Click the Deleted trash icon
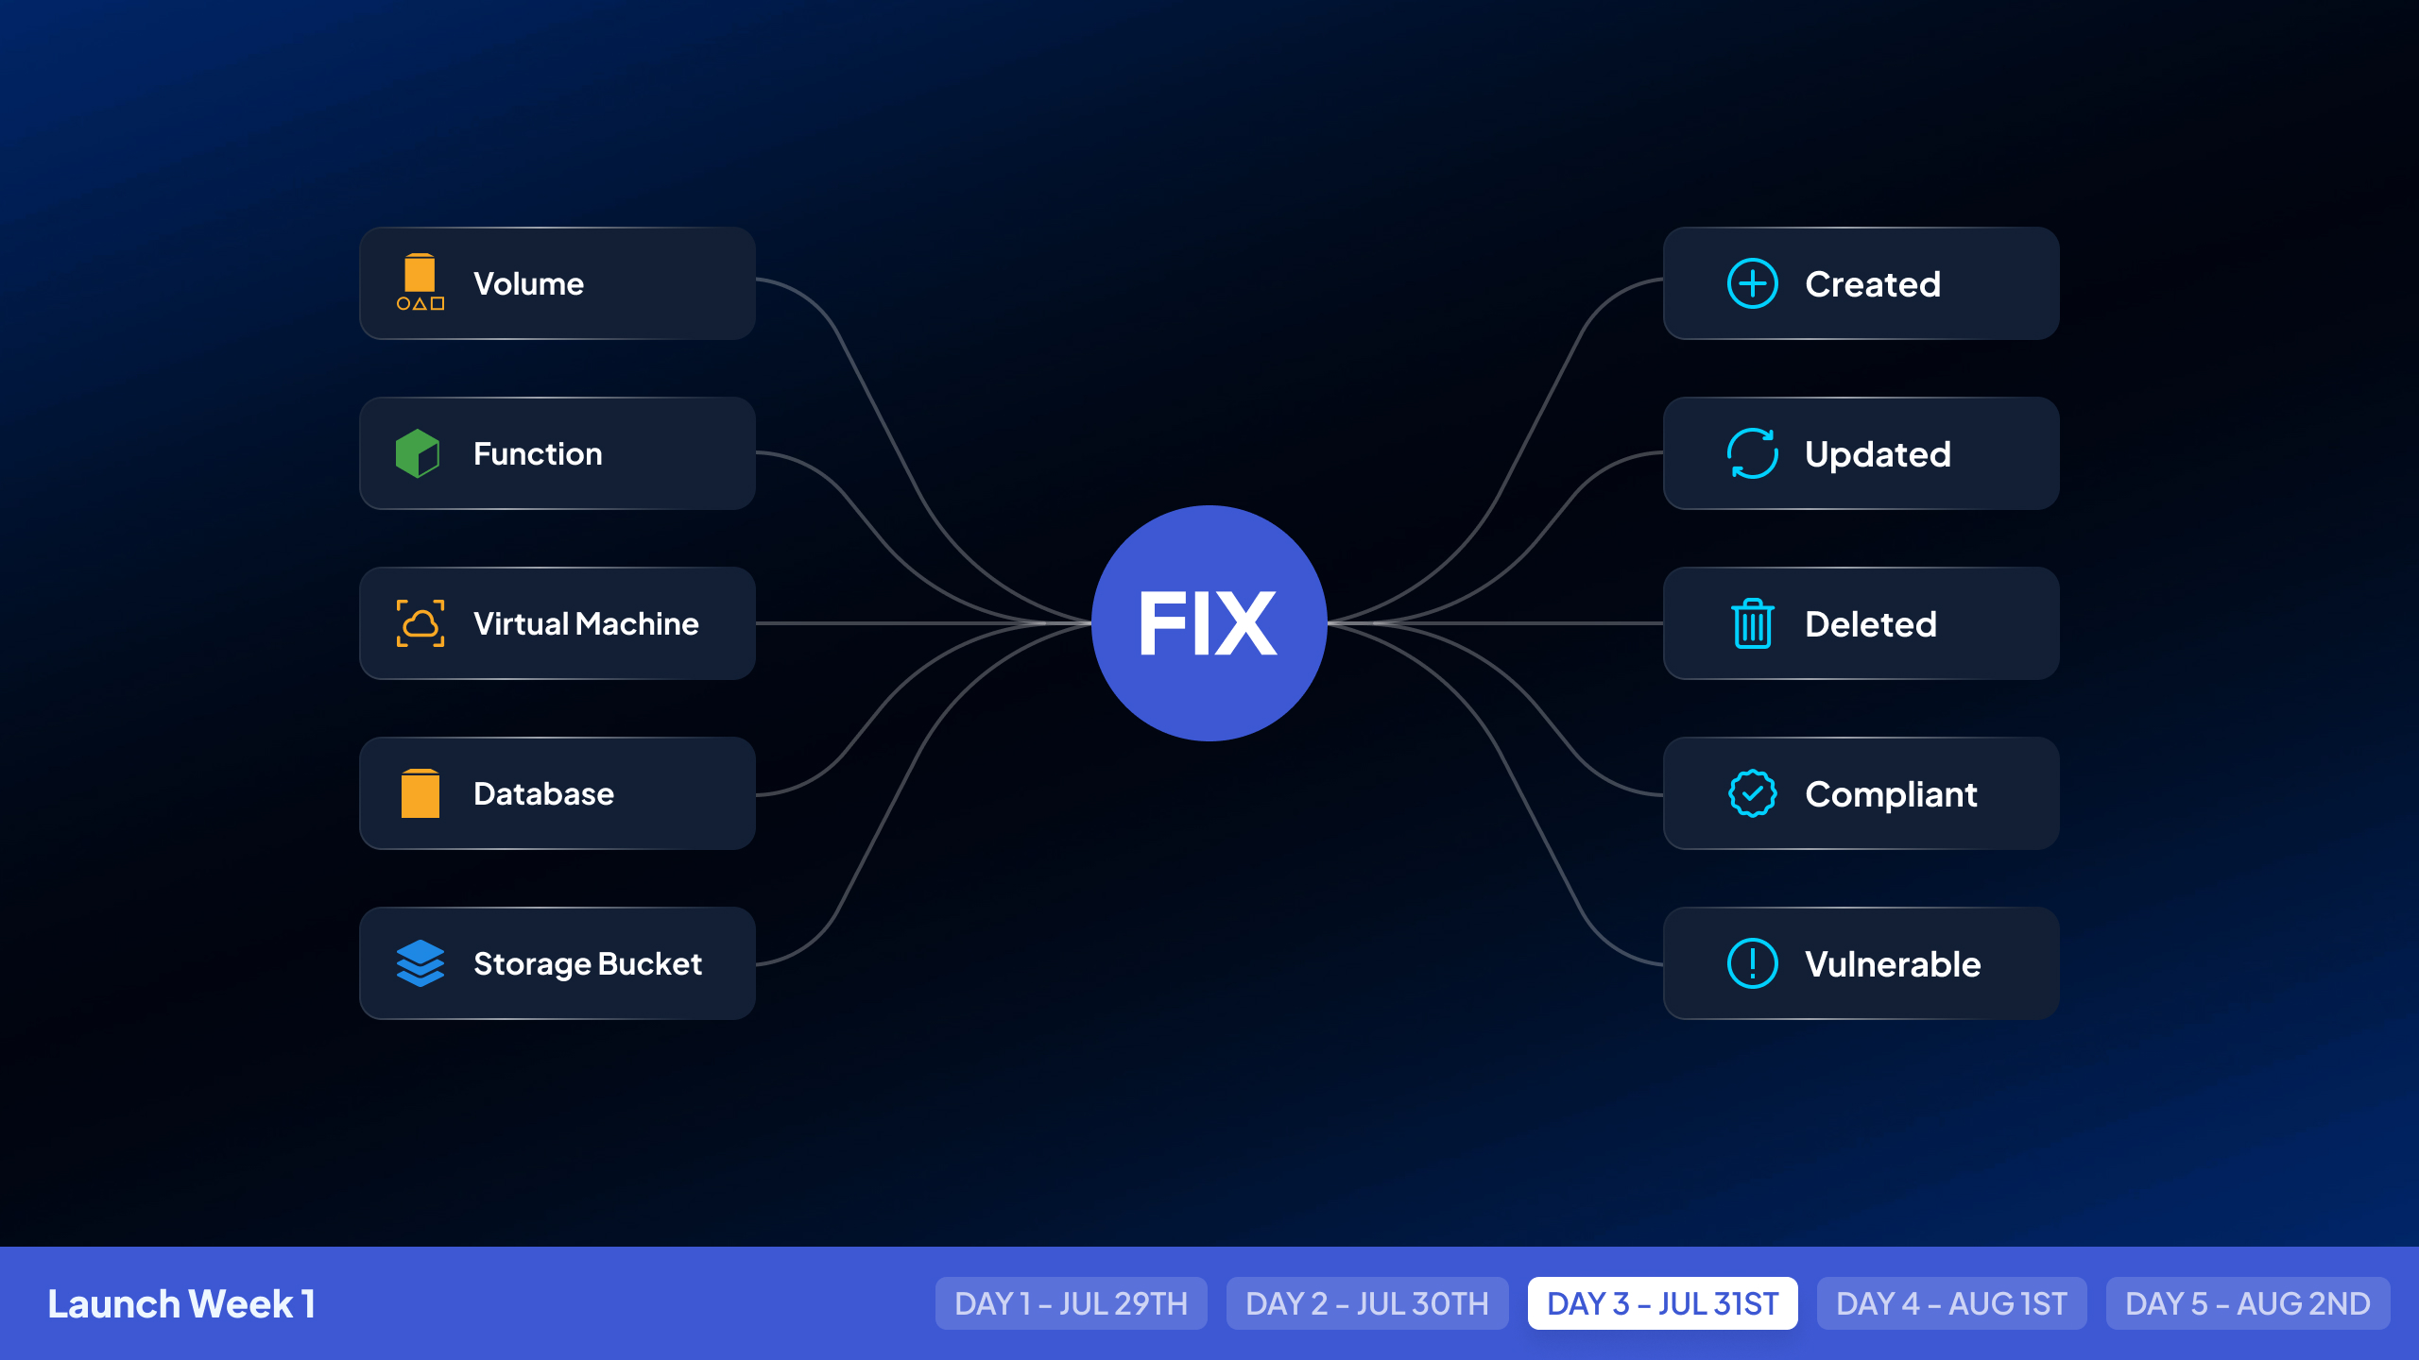The width and height of the screenshot is (2419, 1360). point(1751,622)
